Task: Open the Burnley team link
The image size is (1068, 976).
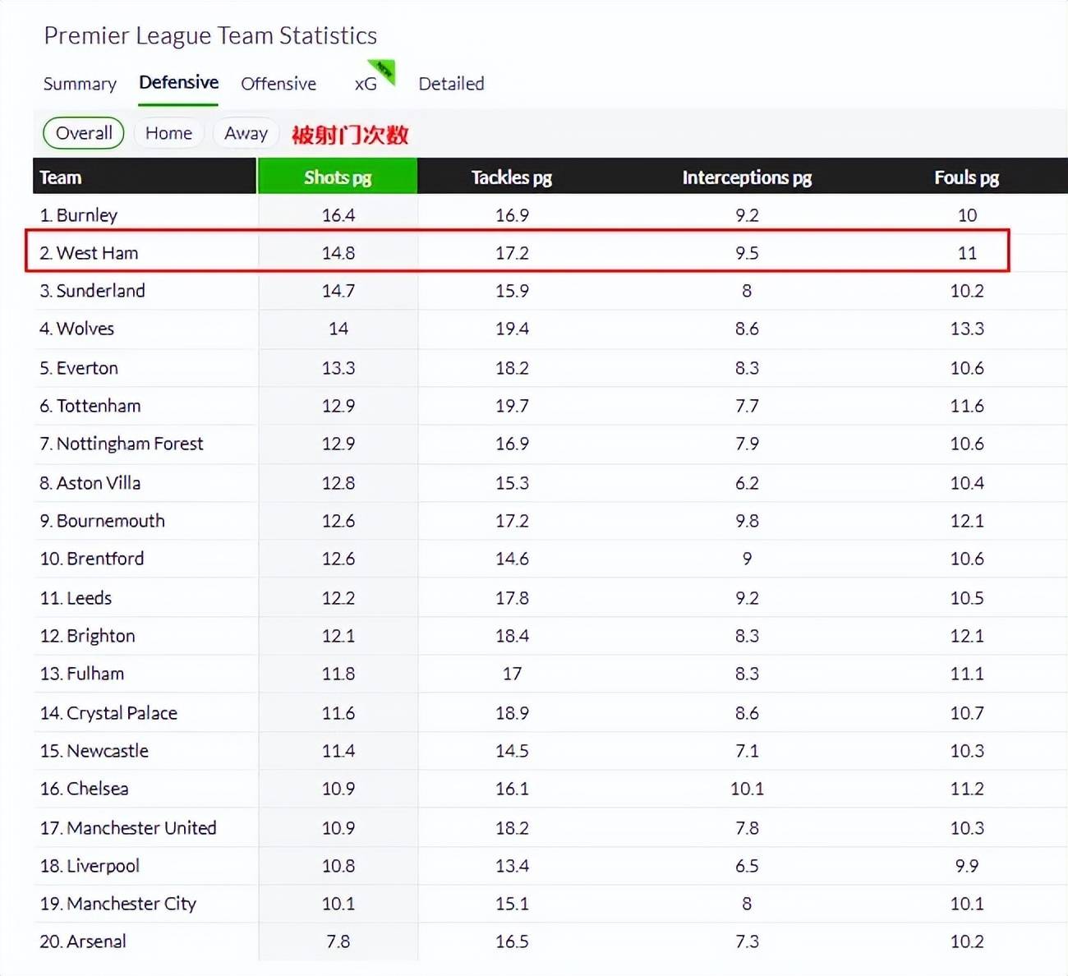Action: [86, 215]
